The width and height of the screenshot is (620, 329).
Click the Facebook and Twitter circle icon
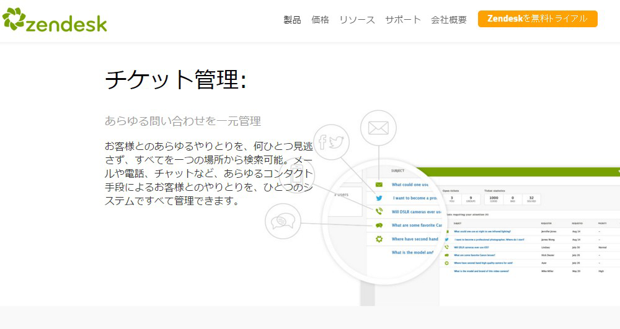(x=331, y=143)
